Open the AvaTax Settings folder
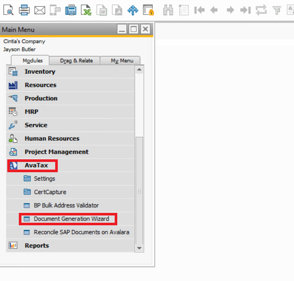Screen dimensions: 294x281 click(x=71, y=179)
